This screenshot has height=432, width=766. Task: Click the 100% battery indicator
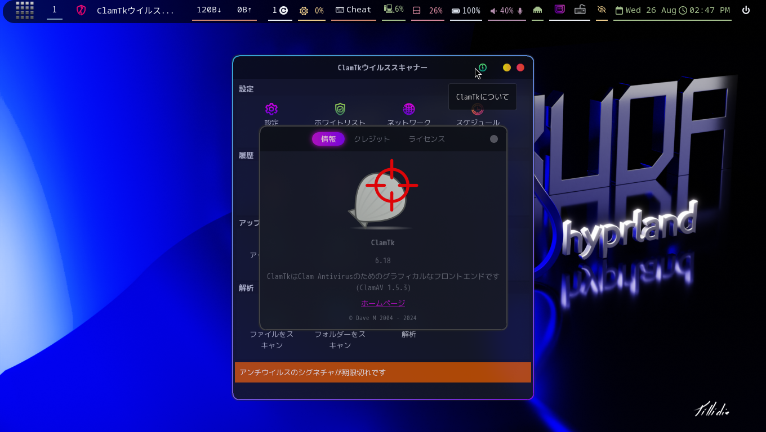point(466,11)
